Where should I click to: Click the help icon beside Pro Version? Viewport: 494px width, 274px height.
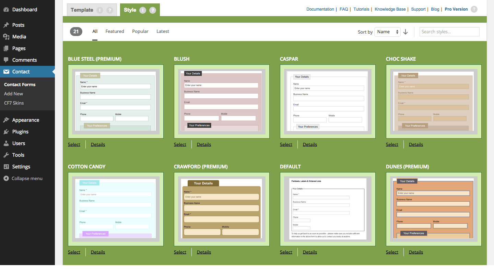click(474, 9)
